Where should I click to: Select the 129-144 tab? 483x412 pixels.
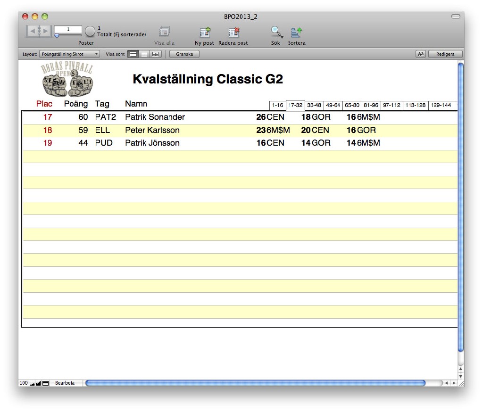441,105
